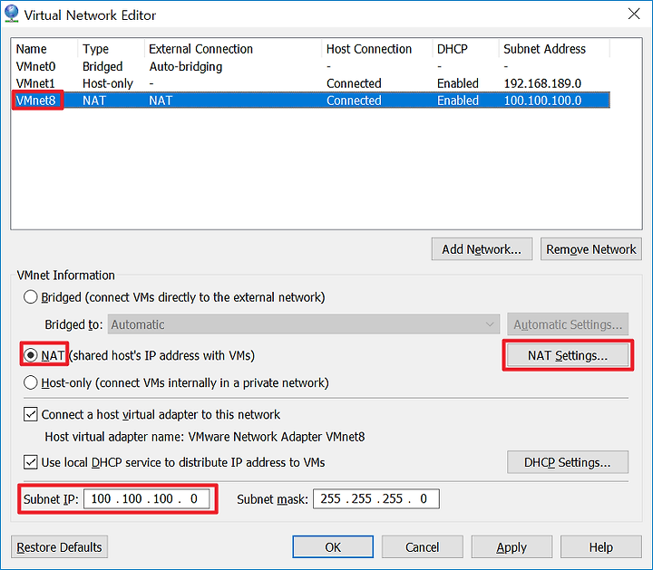The width and height of the screenshot is (653, 570).
Task: Click the Cancel button
Action: coord(423,547)
